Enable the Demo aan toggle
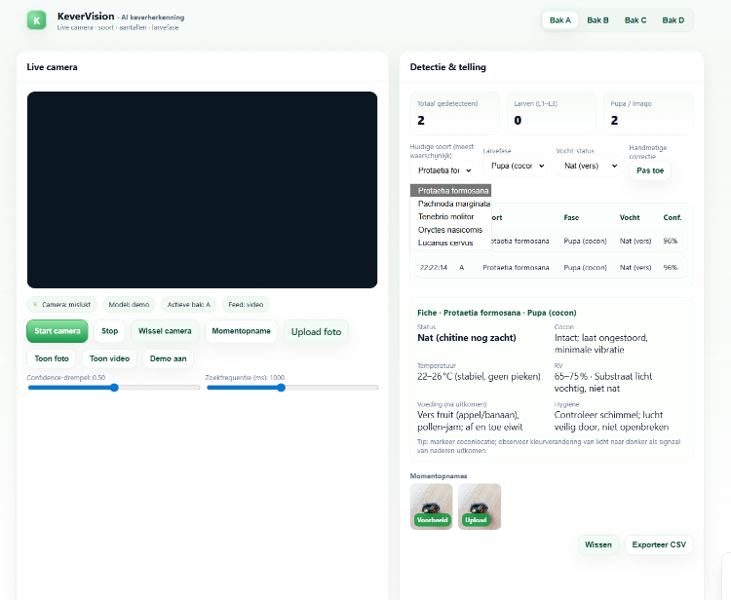Image resolution: width=731 pixels, height=600 pixels. (167, 358)
